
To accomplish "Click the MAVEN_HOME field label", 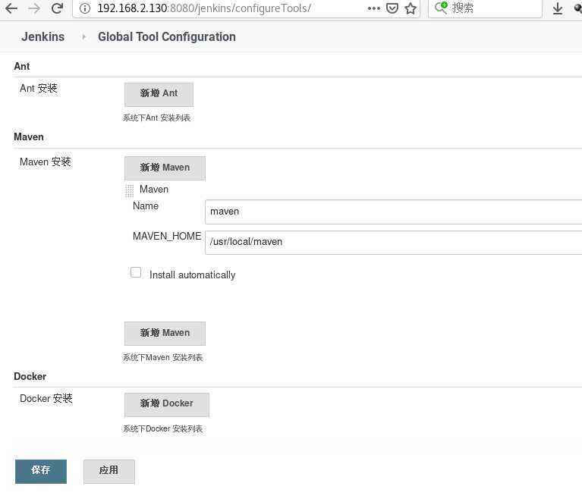I will coord(167,237).
